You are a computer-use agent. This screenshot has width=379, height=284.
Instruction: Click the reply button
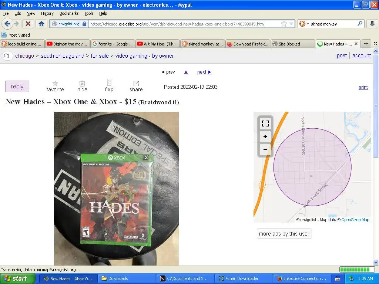coord(17,86)
